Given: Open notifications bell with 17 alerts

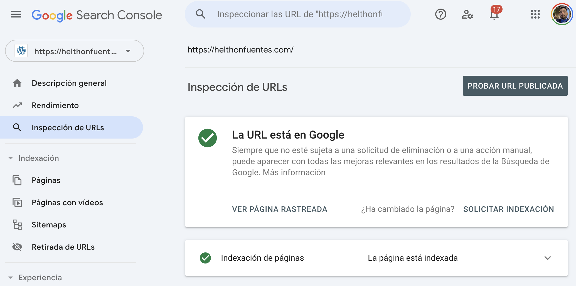Looking at the screenshot, I should [x=494, y=13].
